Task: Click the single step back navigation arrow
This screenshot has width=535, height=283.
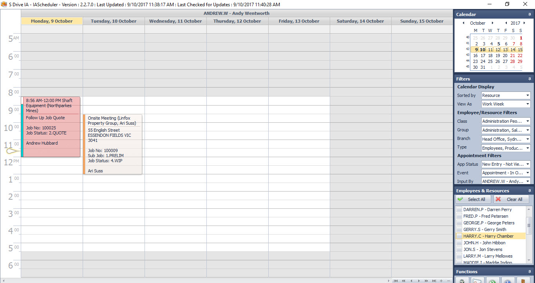Action: click(411, 281)
